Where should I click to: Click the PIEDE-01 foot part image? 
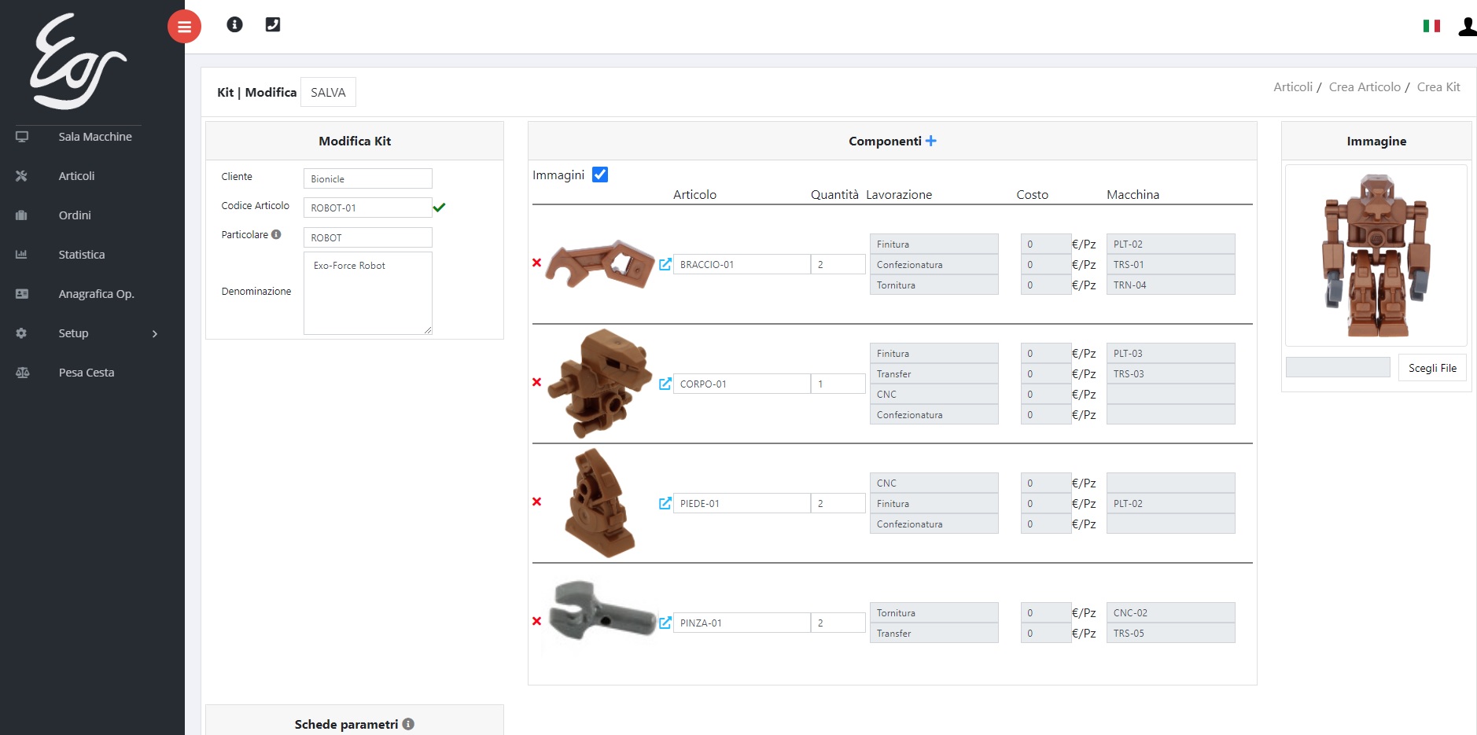point(599,503)
